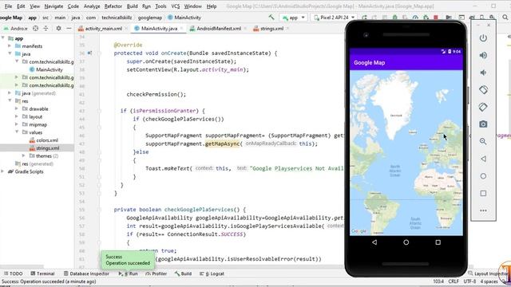Click the technicallskillz breadcrumb

(x=117, y=18)
